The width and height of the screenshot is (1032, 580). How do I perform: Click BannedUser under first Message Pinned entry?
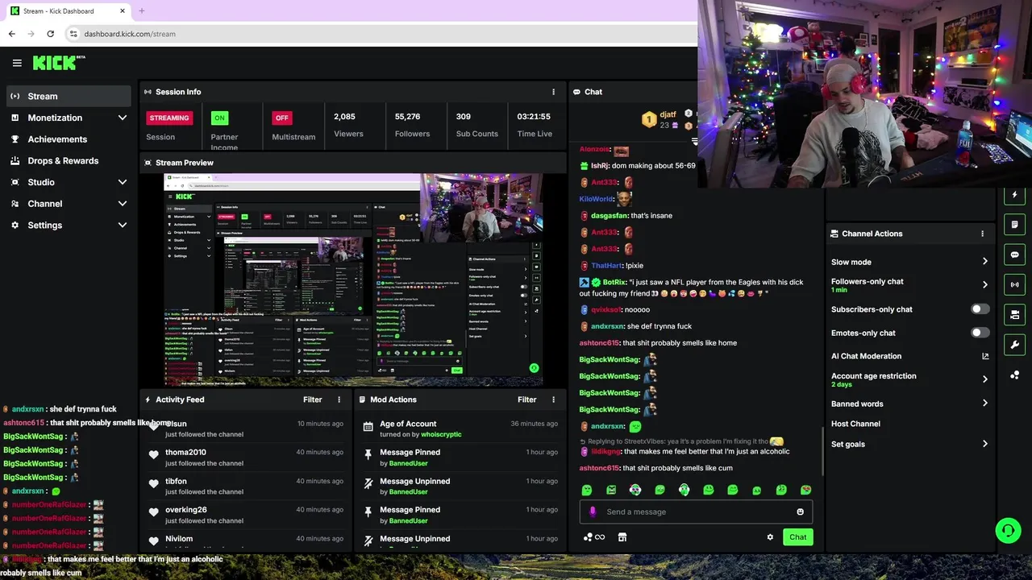tap(409, 463)
